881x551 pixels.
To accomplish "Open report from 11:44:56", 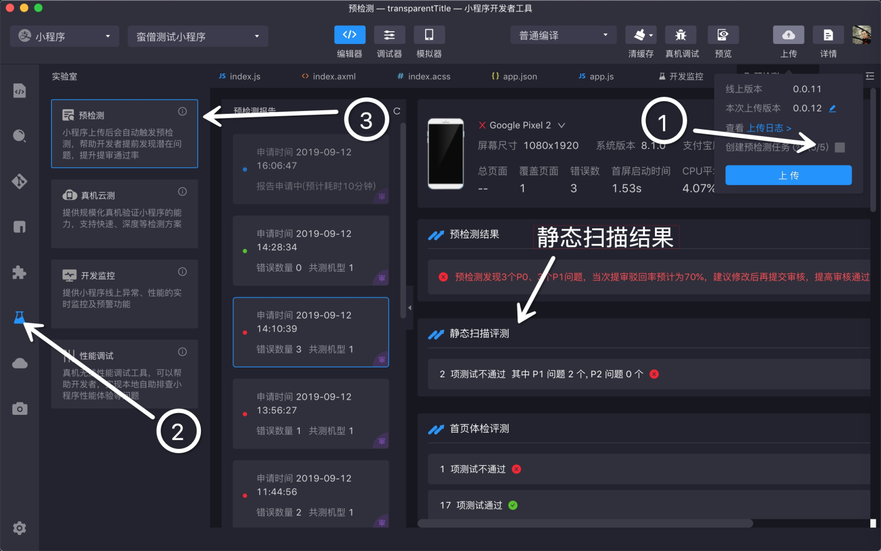I will [311, 494].
